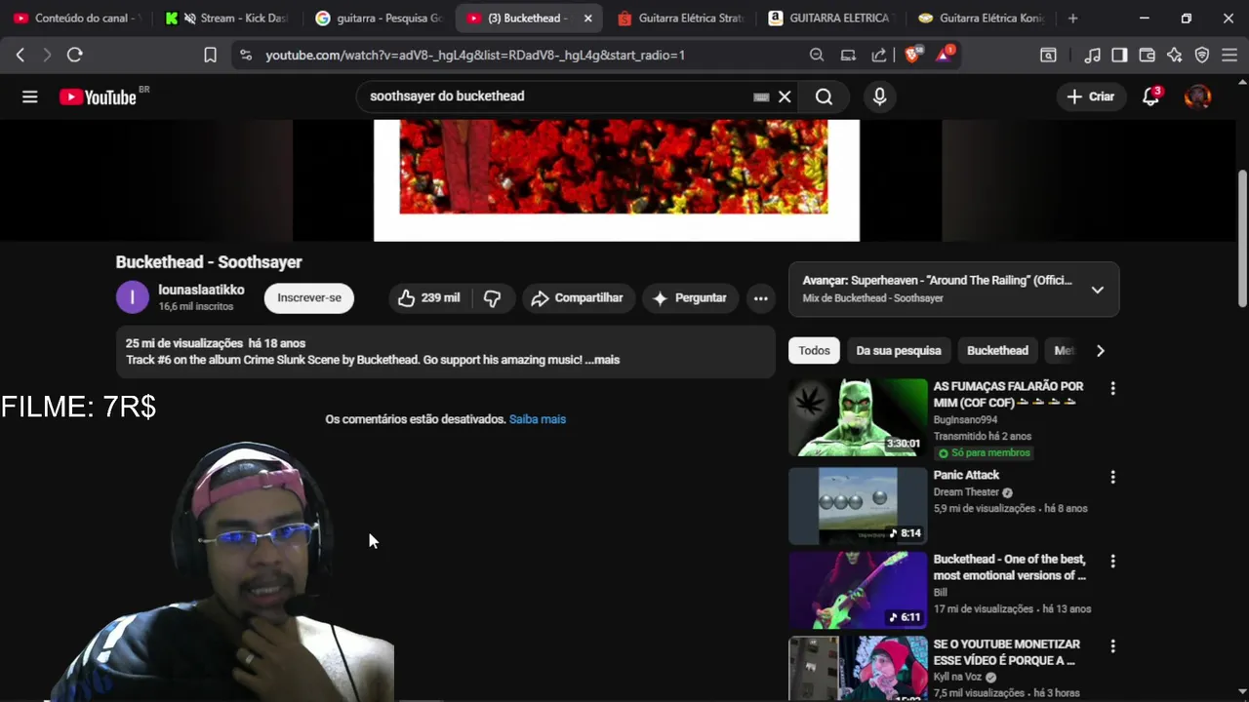Select the Todos filter chip

pos(814,351)
